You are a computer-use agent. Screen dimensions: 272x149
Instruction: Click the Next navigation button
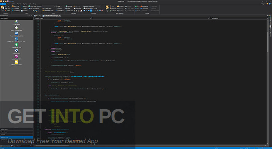[x=68, y=8]
